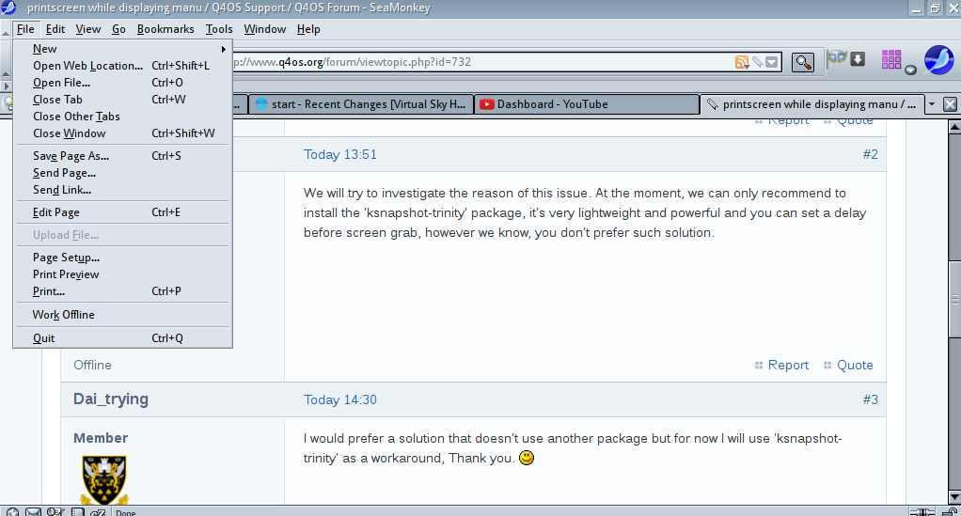Close the current tab with the X button

point(950,104)
